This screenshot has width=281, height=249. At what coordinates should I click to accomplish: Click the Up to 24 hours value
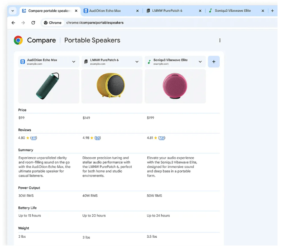(158, 216)
